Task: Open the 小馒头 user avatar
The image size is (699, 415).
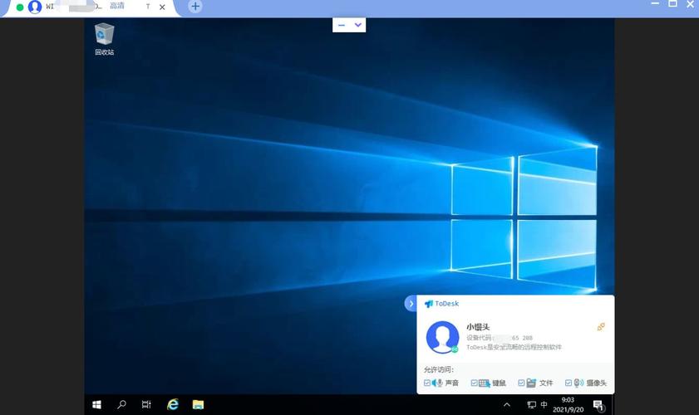Action: (443, 337)
